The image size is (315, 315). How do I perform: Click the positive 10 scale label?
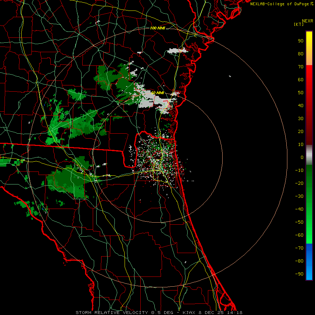(x=301, y=145)
